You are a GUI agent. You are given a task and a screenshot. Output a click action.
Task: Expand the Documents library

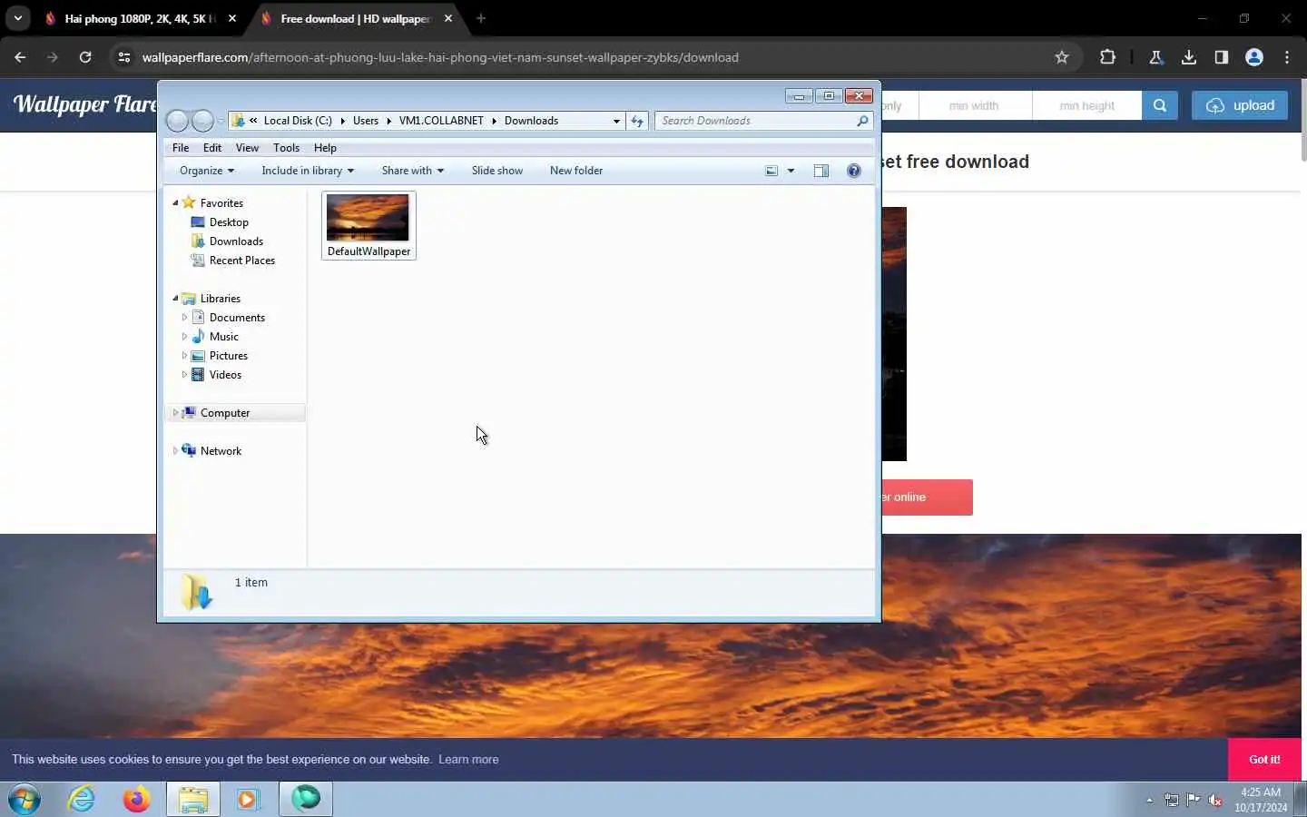coord(184,318)
